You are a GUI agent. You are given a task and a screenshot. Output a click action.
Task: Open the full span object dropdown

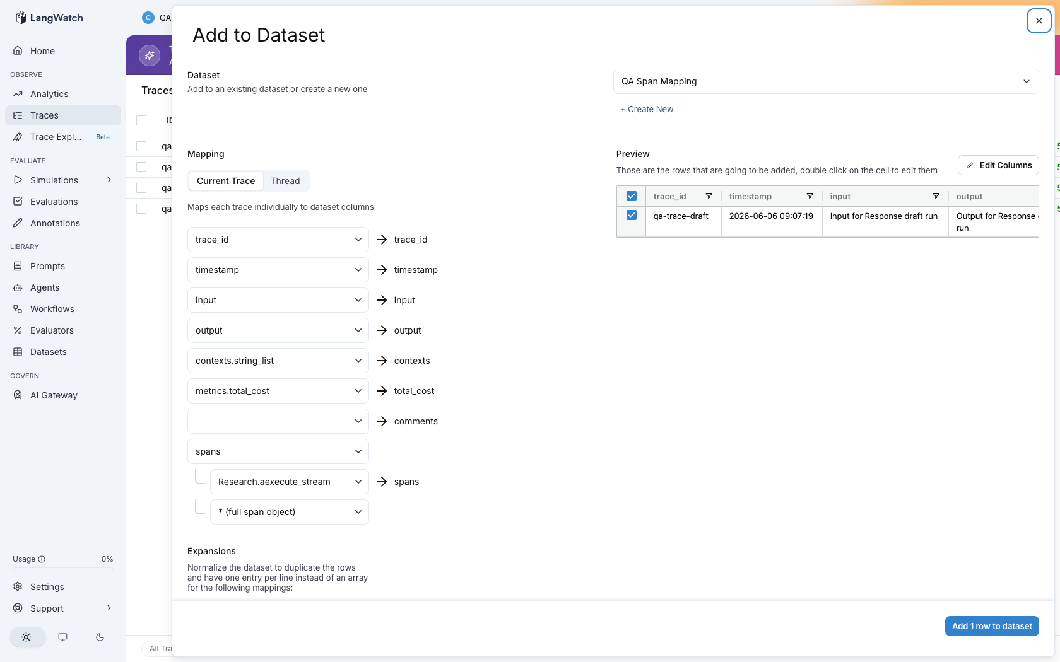(290, 512)
